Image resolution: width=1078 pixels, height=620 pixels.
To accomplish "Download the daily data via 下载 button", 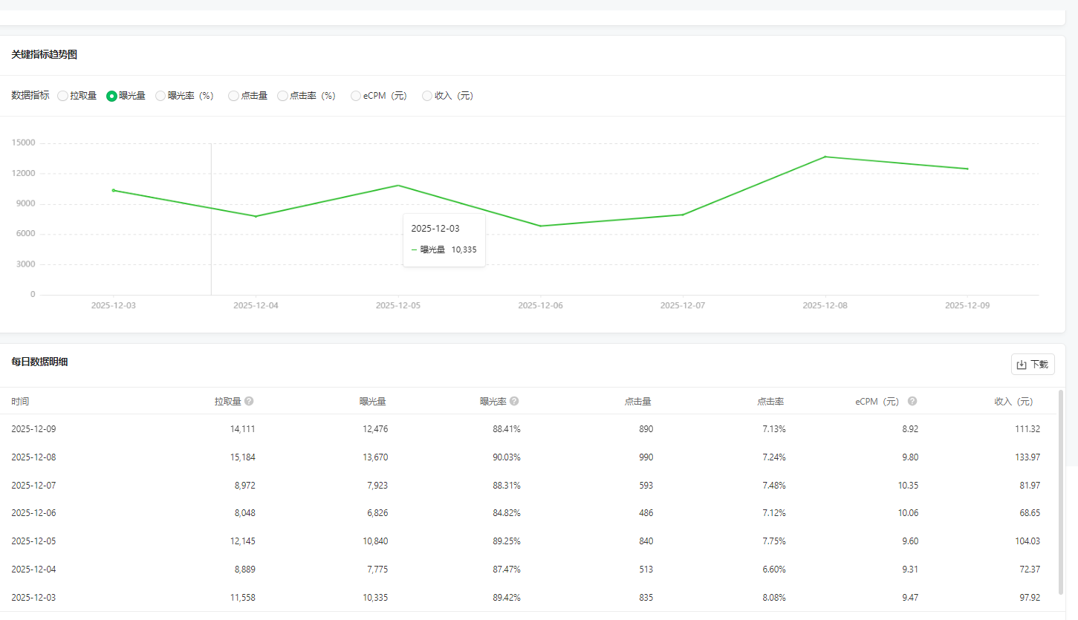I will tap(1033, 365).
